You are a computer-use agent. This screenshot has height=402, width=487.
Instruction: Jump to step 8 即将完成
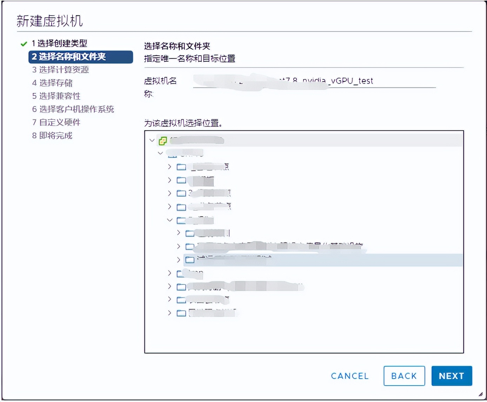(x=52, y=136)
